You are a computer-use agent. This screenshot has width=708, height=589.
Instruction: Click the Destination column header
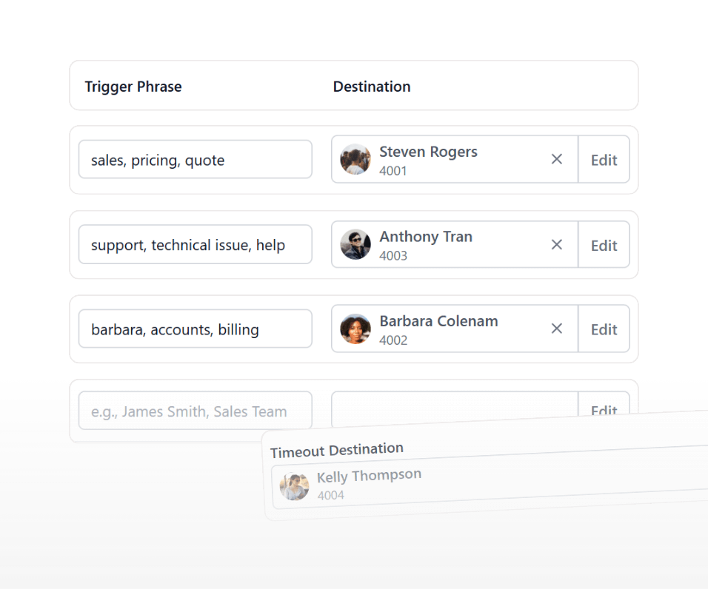[x=371, y=87]
